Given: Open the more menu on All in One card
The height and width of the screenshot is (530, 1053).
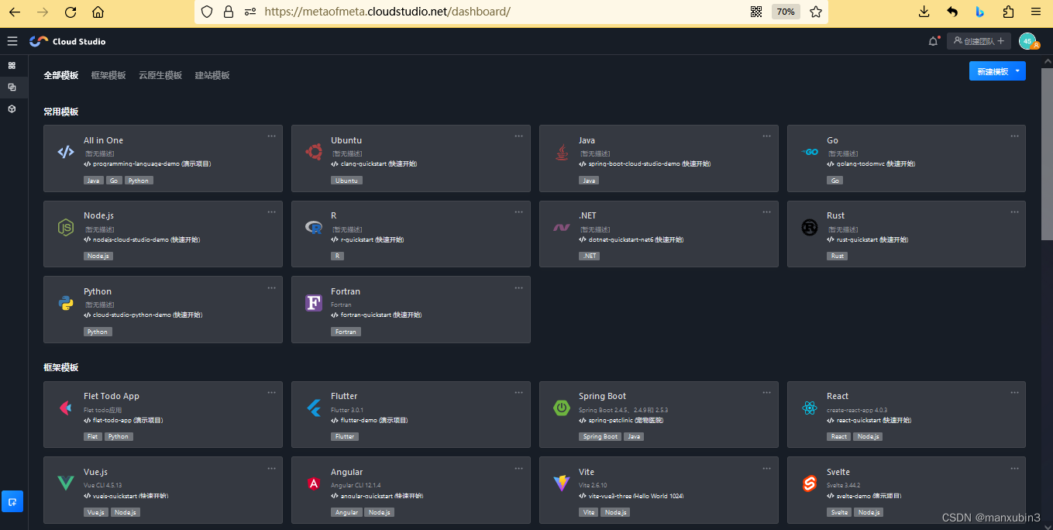Looking at the screenshot, I should [271, 136].
